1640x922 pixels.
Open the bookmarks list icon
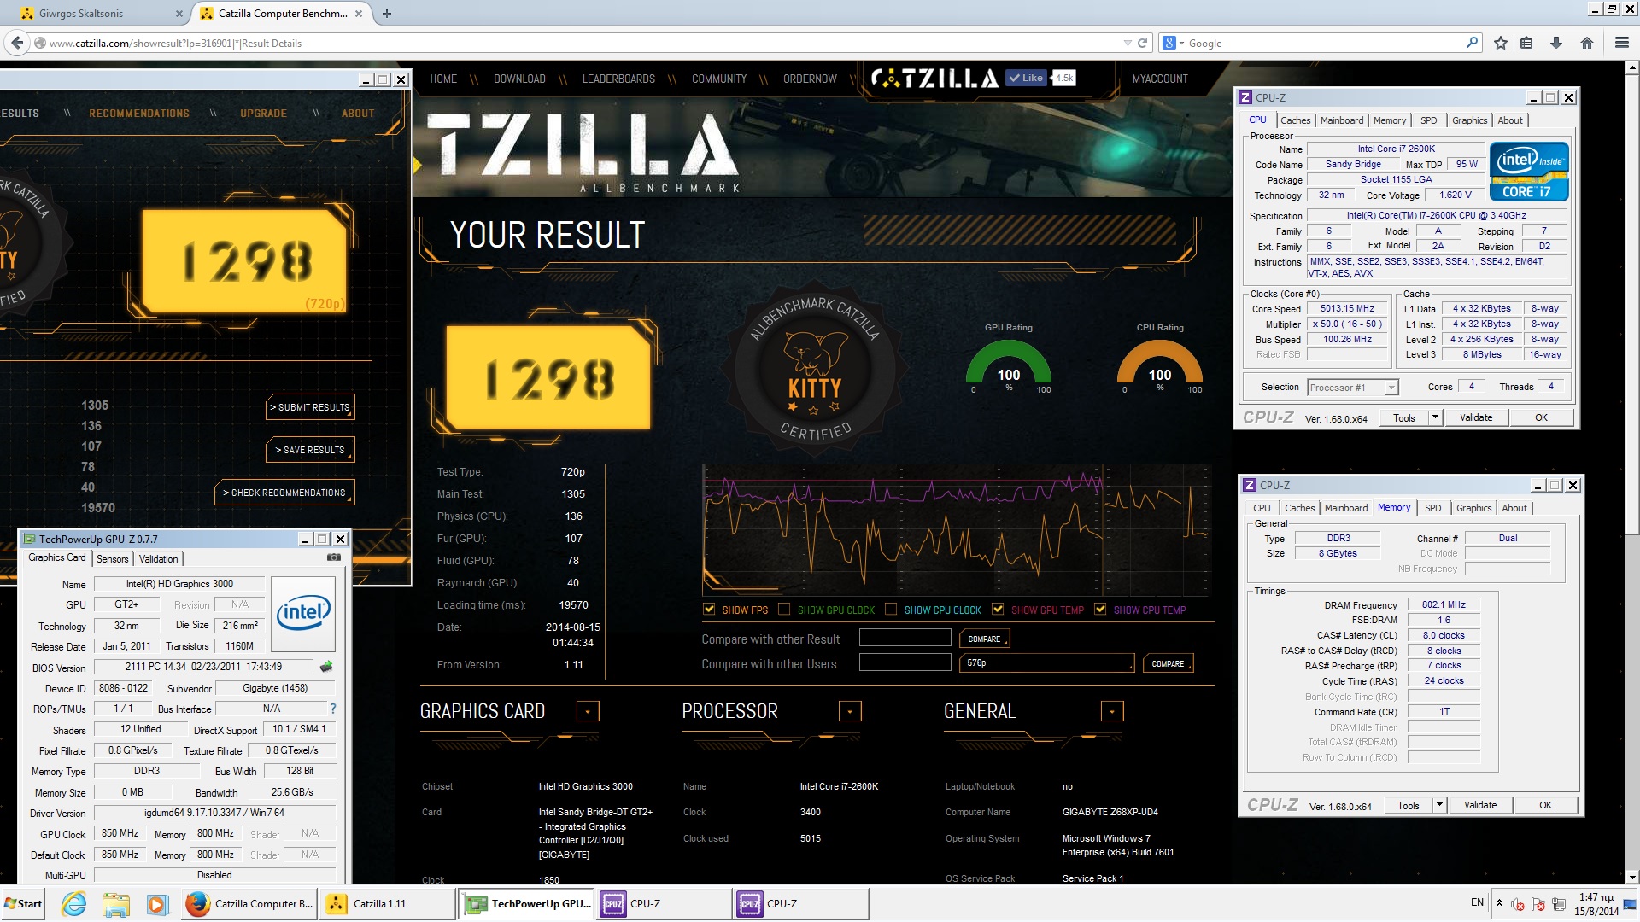click(x=1526, y=43)
